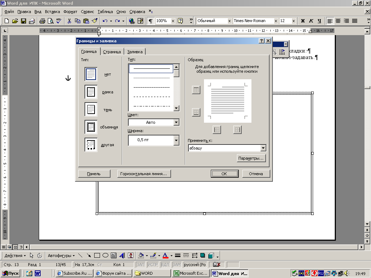371x278 pixels.
Task: Toggle nonprinting paragraph marks
Action: 150,21
